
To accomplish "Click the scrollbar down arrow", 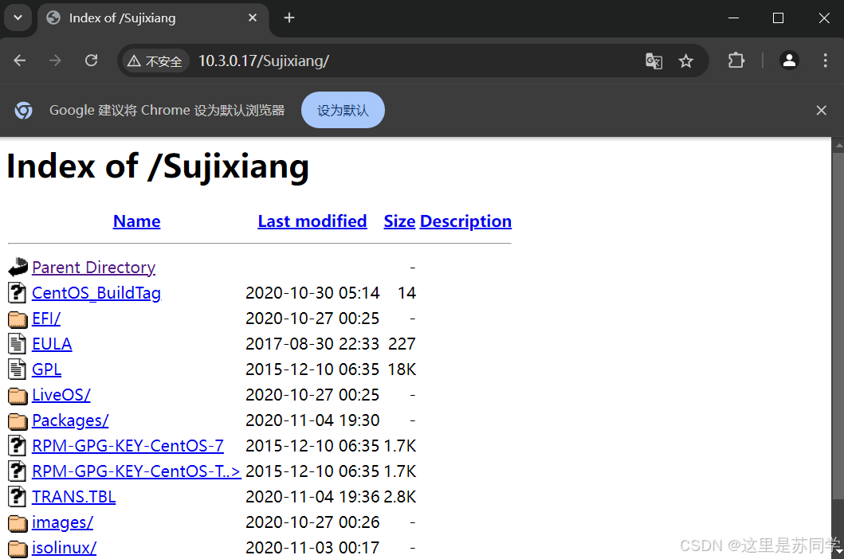I will [838, 553].
